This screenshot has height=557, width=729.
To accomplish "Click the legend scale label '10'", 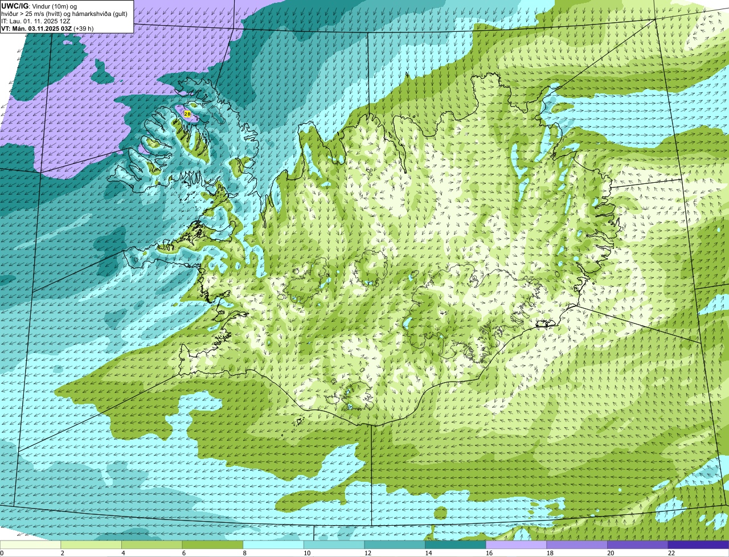I will (x=307, y=553).
